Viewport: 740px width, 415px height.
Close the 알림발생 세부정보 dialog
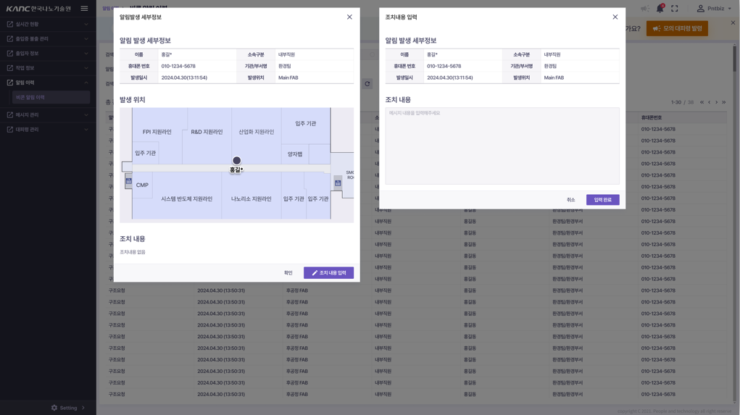pyautogui.click(x=349, y=17)
